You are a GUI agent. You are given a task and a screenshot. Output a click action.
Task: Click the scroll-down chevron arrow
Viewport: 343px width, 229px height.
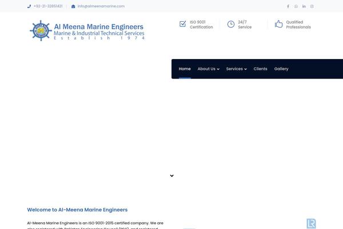171,176
